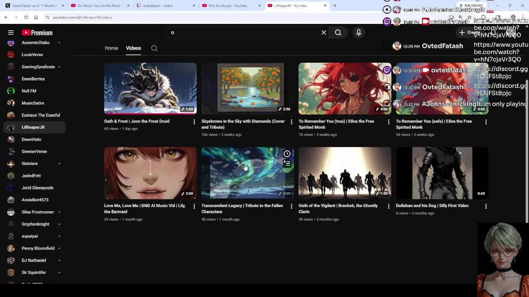529x297 pixels.
Task: Open options menu for Skyebrows in the Sky video
Action: (291, 122)
